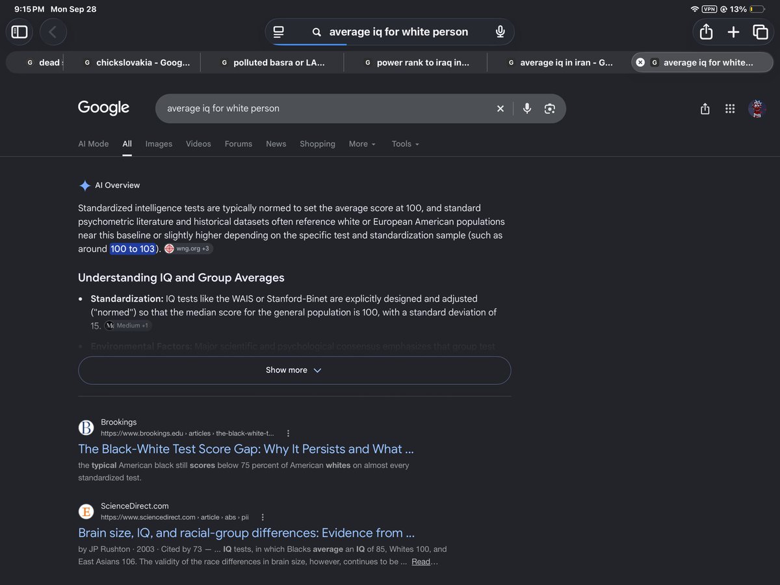This screenshot has height=585, width=780.
Task: Open 'Brain size, IQ, and racial-group differences' result
Action: point(246,533)
